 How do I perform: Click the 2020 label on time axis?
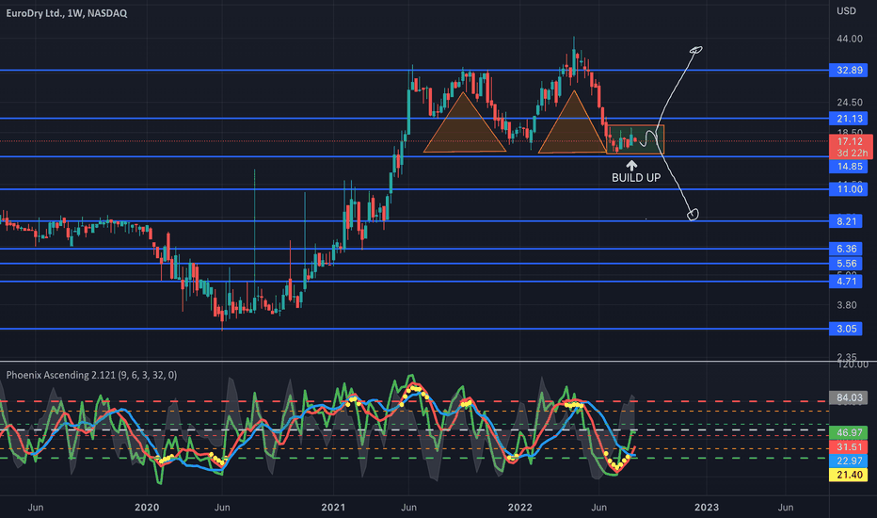pyautogui.click(x=147, y=508)
